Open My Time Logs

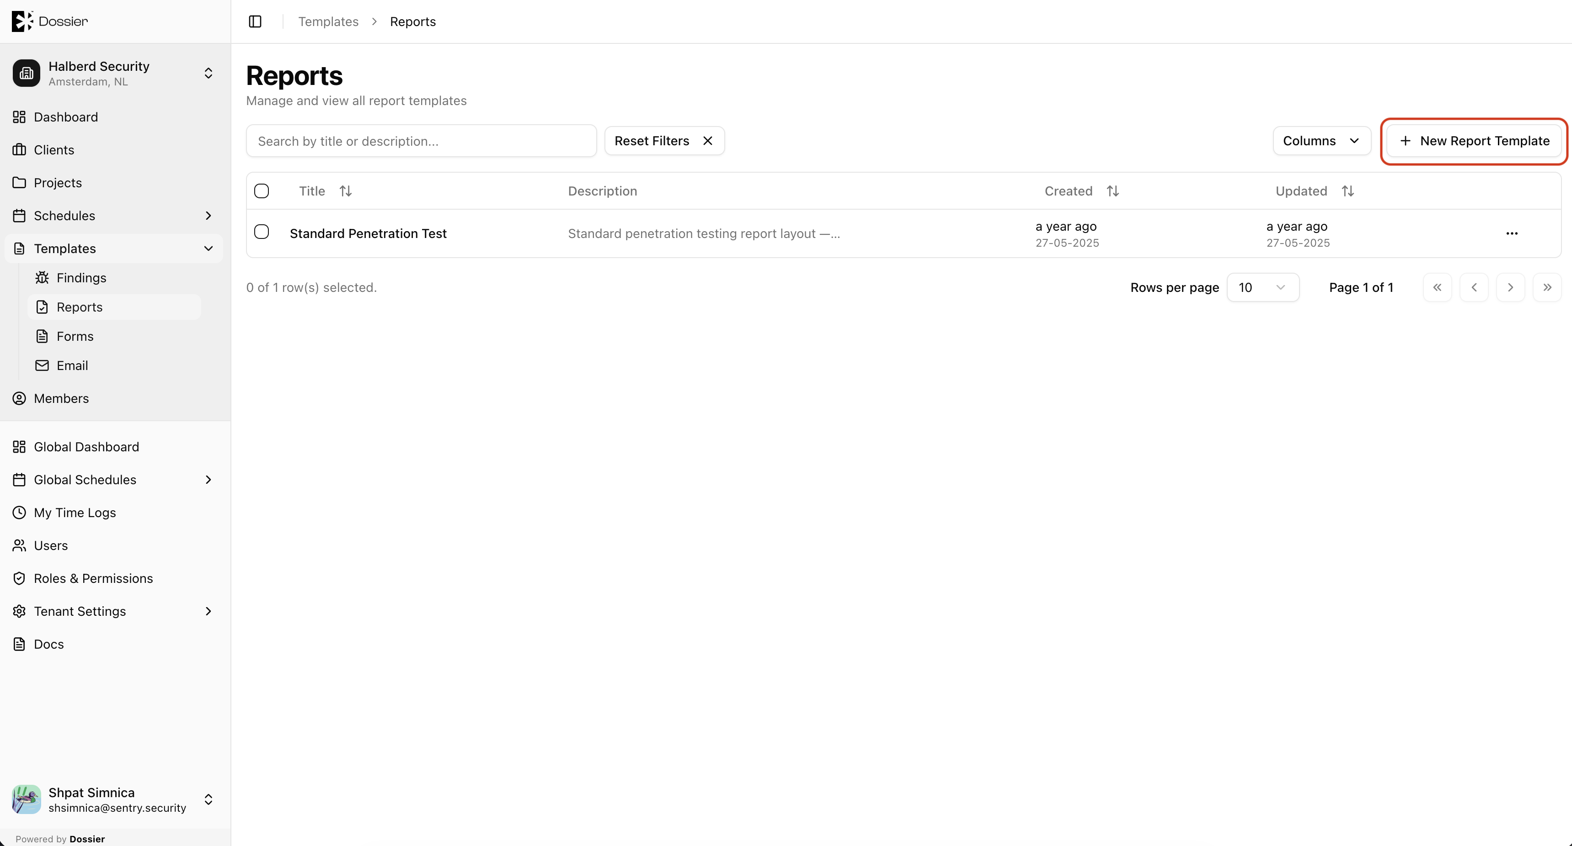[x=114, y=513]
